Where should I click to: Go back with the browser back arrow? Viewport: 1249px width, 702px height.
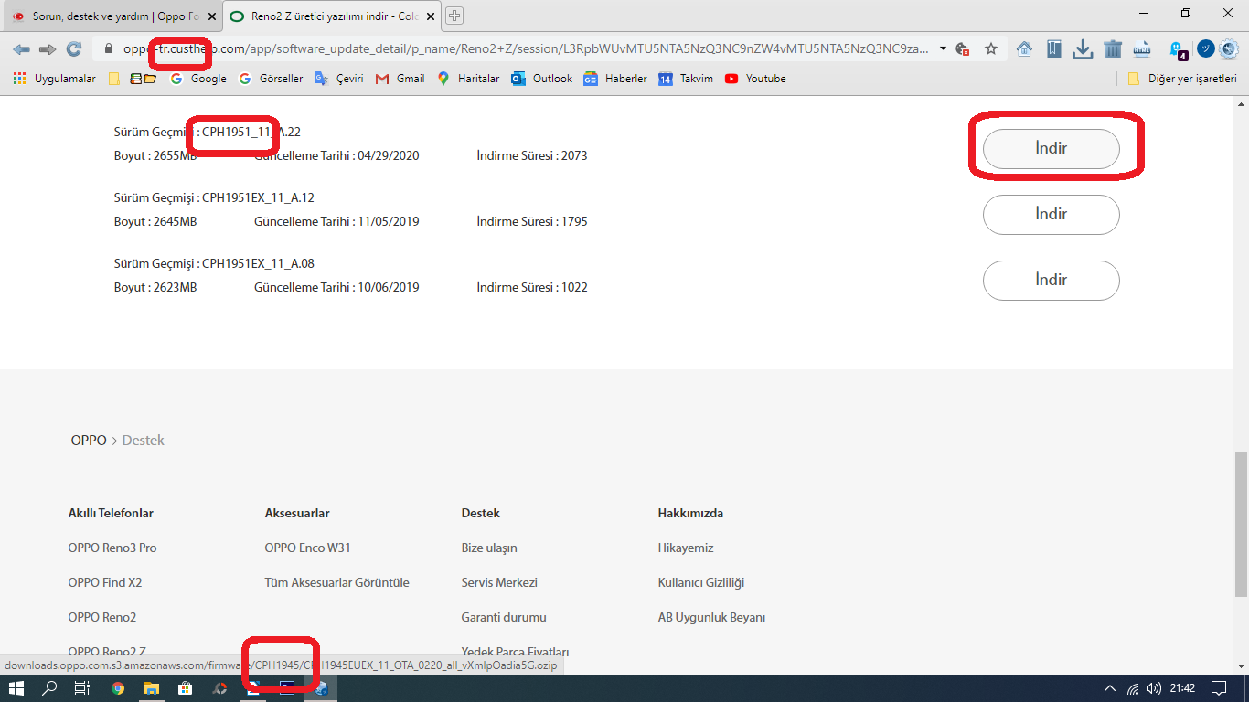pos(21,48)
